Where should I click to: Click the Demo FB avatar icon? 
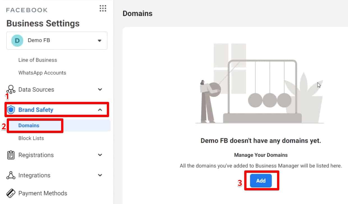tap(17, 40)
